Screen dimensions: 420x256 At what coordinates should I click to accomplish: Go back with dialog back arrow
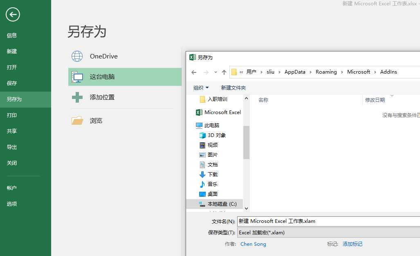pyautogui.click(x=194, y=72)
